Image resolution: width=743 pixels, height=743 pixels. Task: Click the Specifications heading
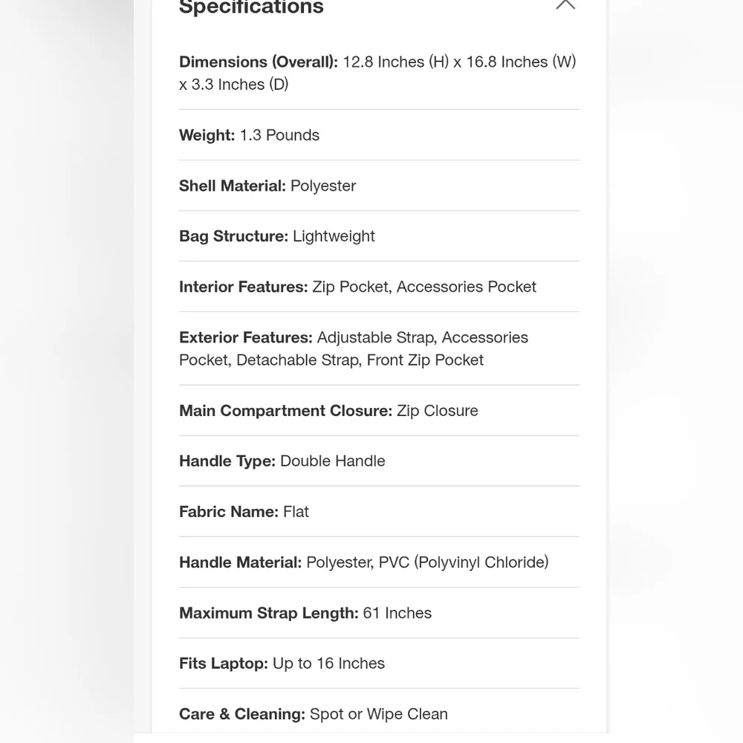[x=251, y=7]
